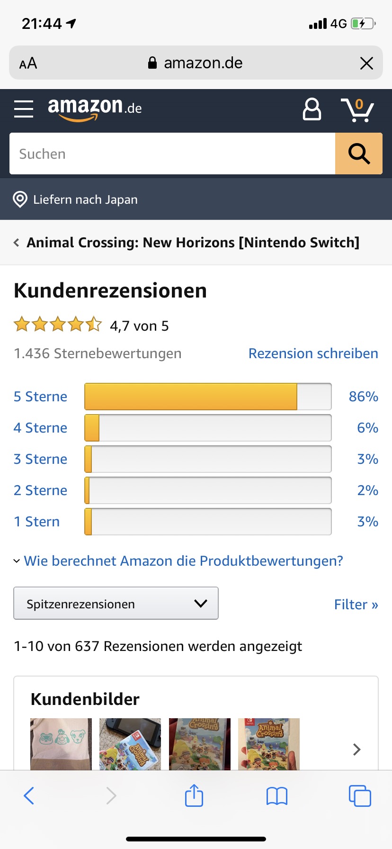This screenshot has height=849, width=392.
Task: Select the 5 Sterne rating bar
Action: pos(208,397)
